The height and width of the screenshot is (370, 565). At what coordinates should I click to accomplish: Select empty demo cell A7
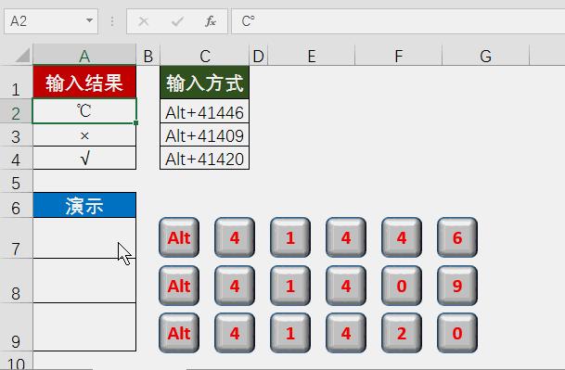coord(84,237)
